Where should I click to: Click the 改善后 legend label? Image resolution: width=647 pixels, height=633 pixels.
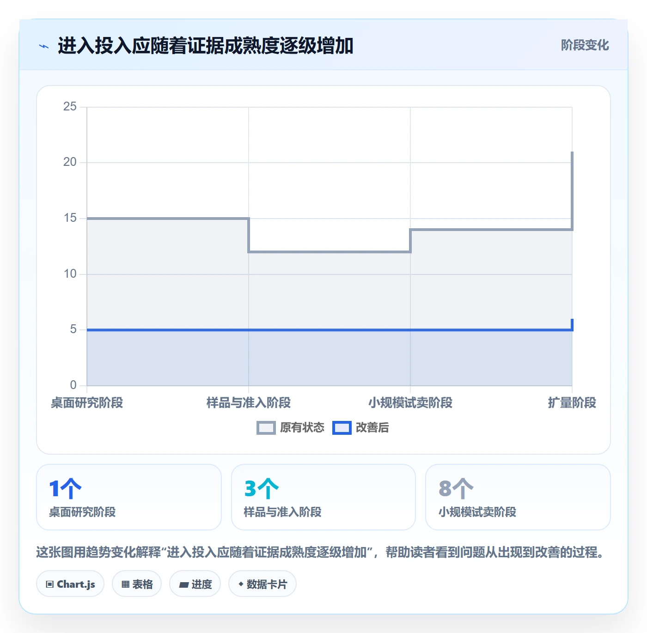point(372,428)
